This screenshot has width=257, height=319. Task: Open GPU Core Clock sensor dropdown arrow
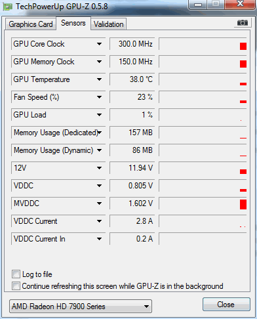coord(99,44)
